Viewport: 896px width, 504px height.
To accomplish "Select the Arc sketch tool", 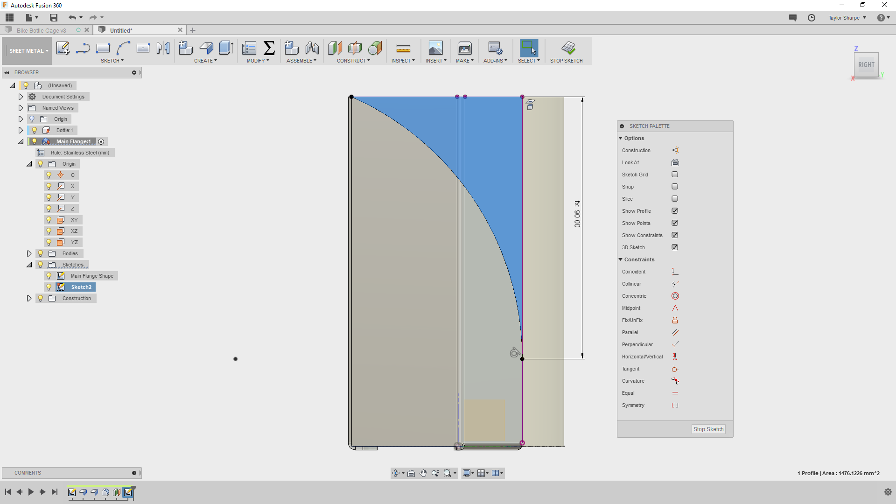I will coord(123,48).
